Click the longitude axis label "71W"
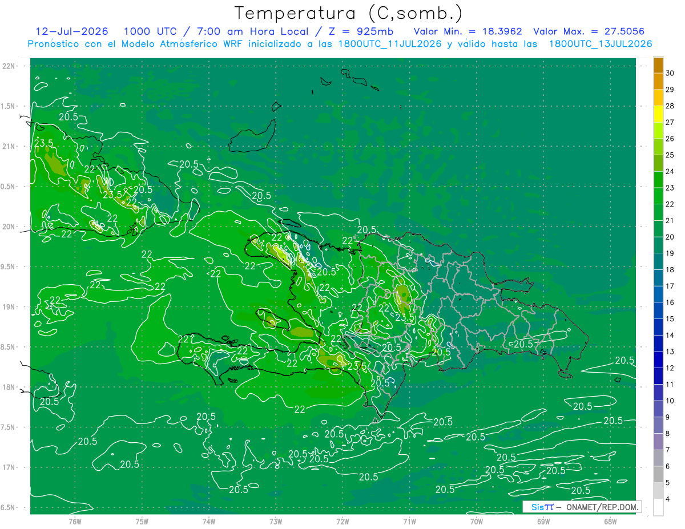Image resolution: width=685 pixels, height=529 pixels. 409,522
